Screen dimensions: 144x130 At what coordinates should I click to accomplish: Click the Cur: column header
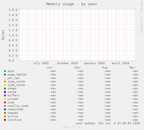tap(51, 68)
